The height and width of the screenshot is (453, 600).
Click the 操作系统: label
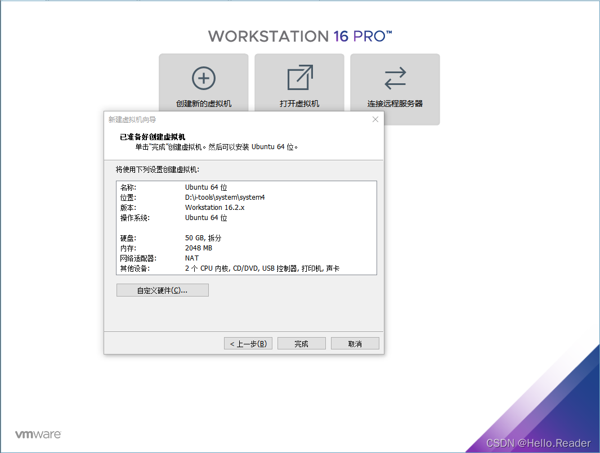135,218
